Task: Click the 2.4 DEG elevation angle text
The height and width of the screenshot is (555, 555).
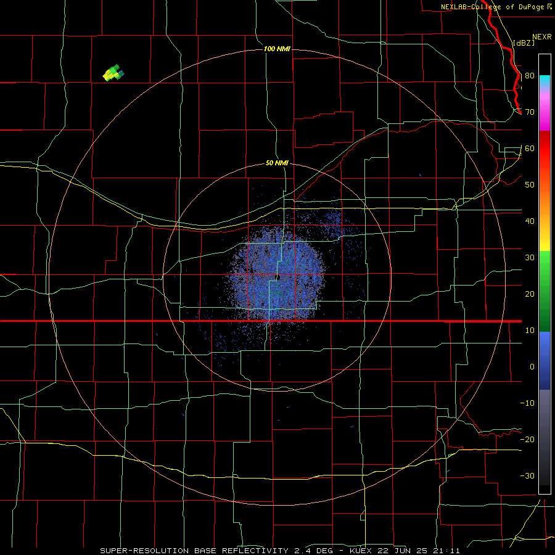Action: (x=314, y=551)
